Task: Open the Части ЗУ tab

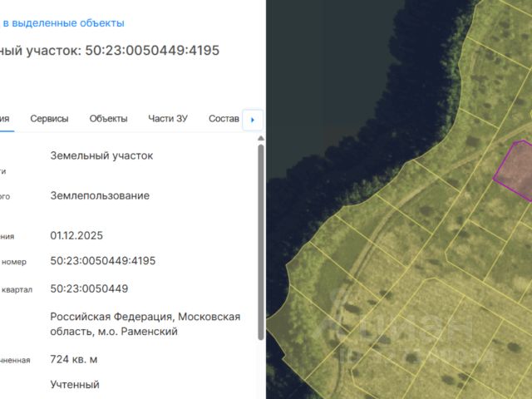Action: 168,119
